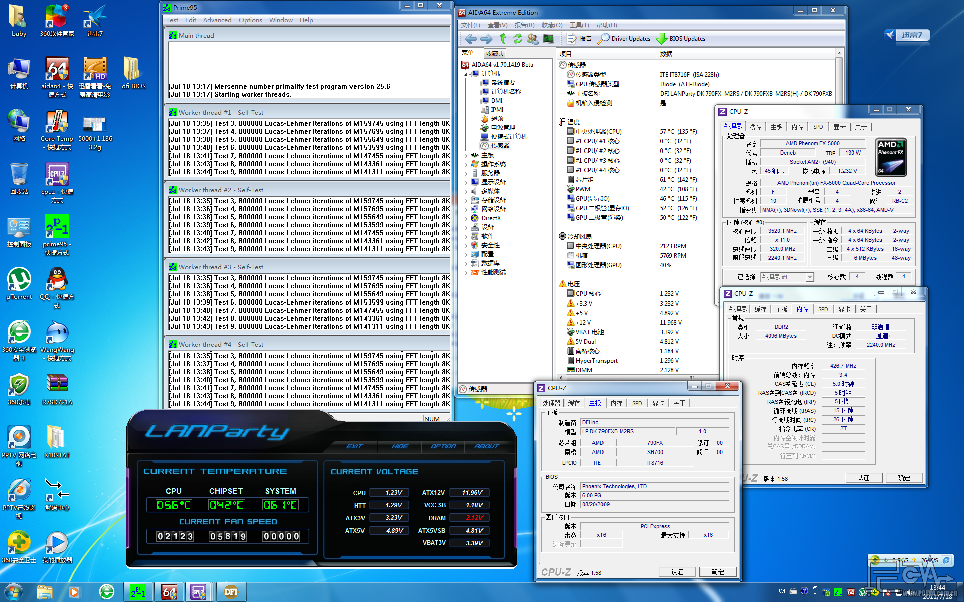Image resolution: width=964 pixels, height=602 pixels.
Task: Click AIDA64 icon in taskbar
Action: (x=169, y=592)
